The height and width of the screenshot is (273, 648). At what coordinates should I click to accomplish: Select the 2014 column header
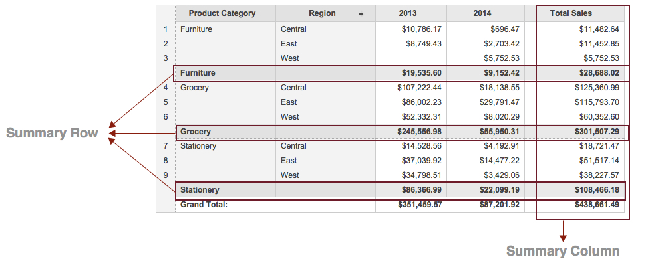tap(482, 13)
